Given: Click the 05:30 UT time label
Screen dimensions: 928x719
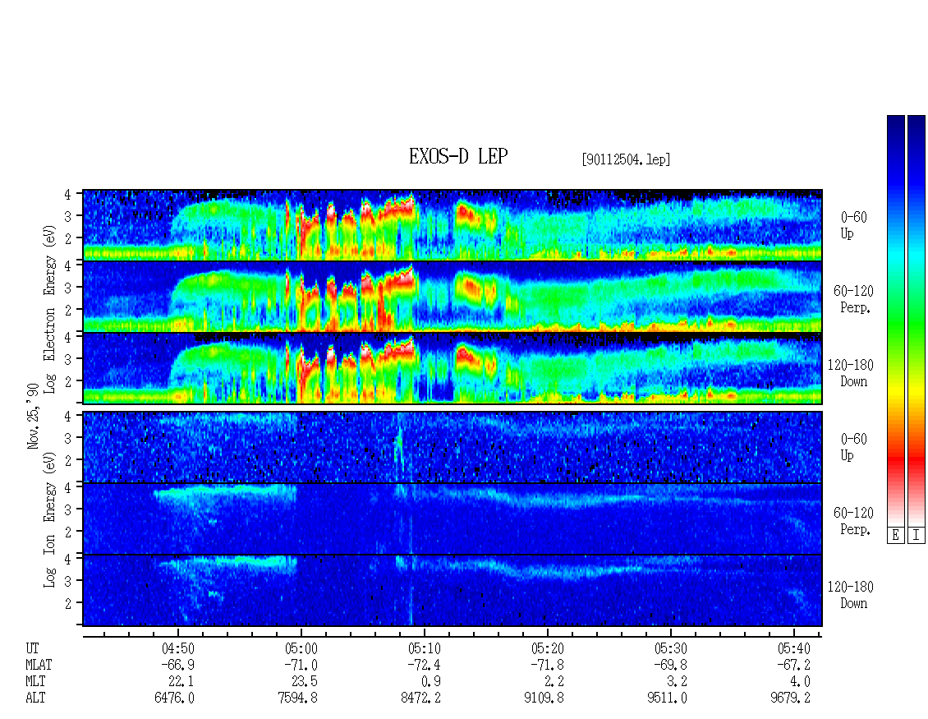Looking at the screenshot, I should 670,648.
